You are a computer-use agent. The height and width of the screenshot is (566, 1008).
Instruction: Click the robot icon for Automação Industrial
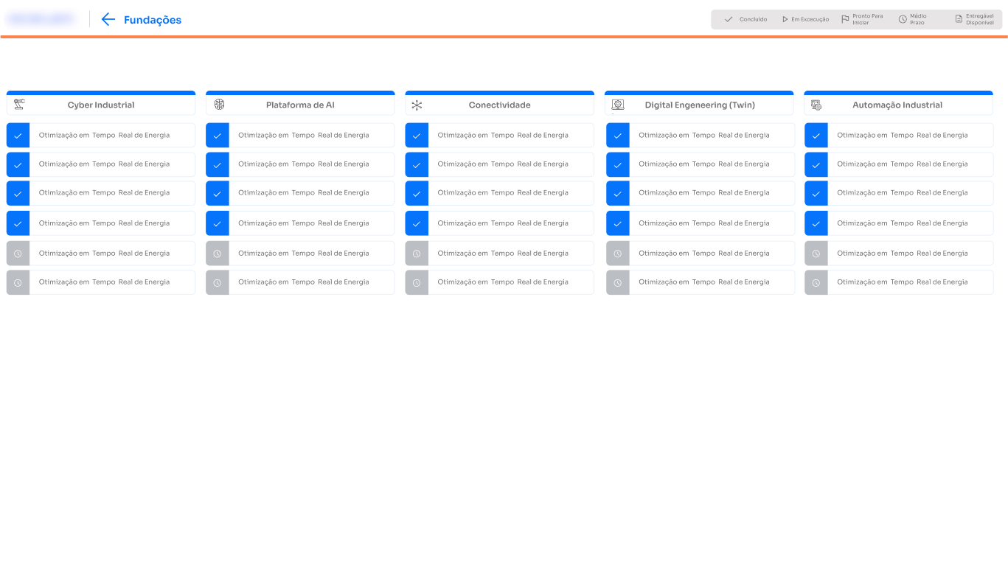(x=816, y=104)
